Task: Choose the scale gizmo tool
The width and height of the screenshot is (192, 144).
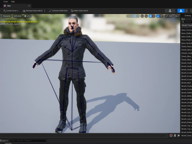Action: (x=138, y=16)
